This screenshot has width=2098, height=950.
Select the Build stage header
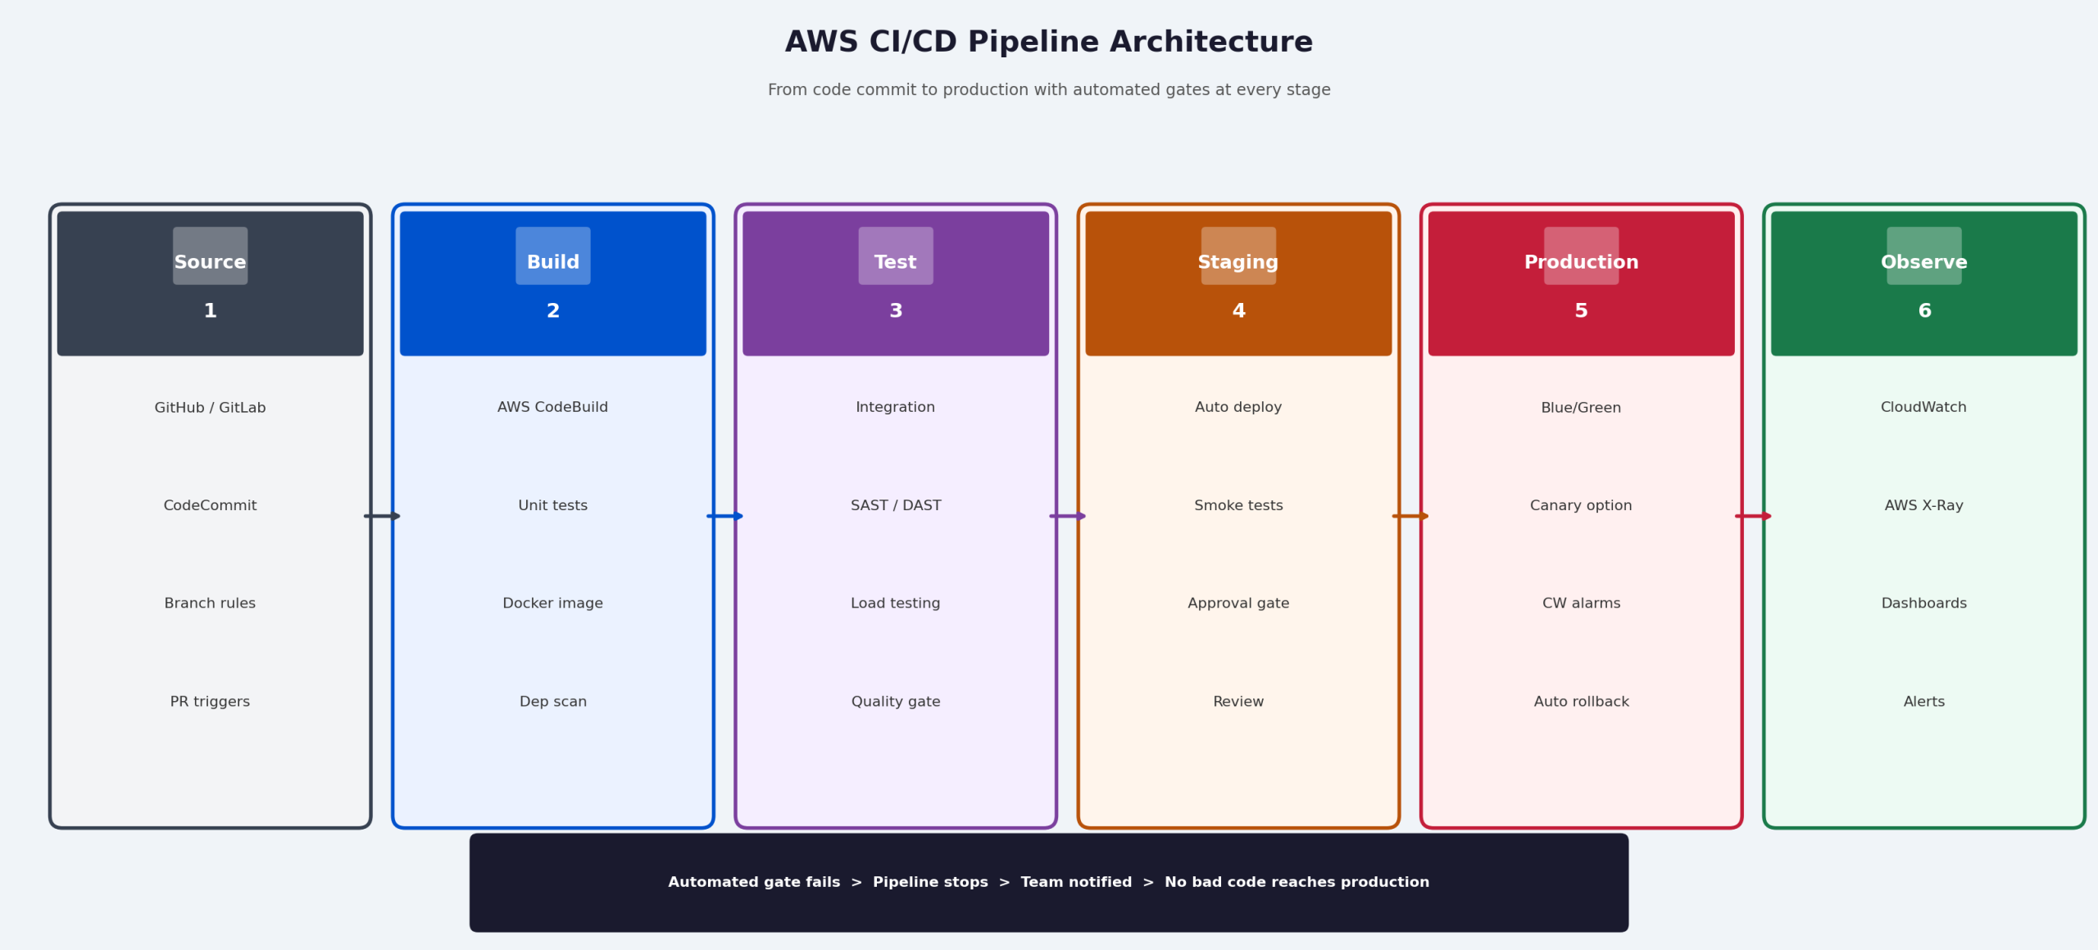point(553,283)
